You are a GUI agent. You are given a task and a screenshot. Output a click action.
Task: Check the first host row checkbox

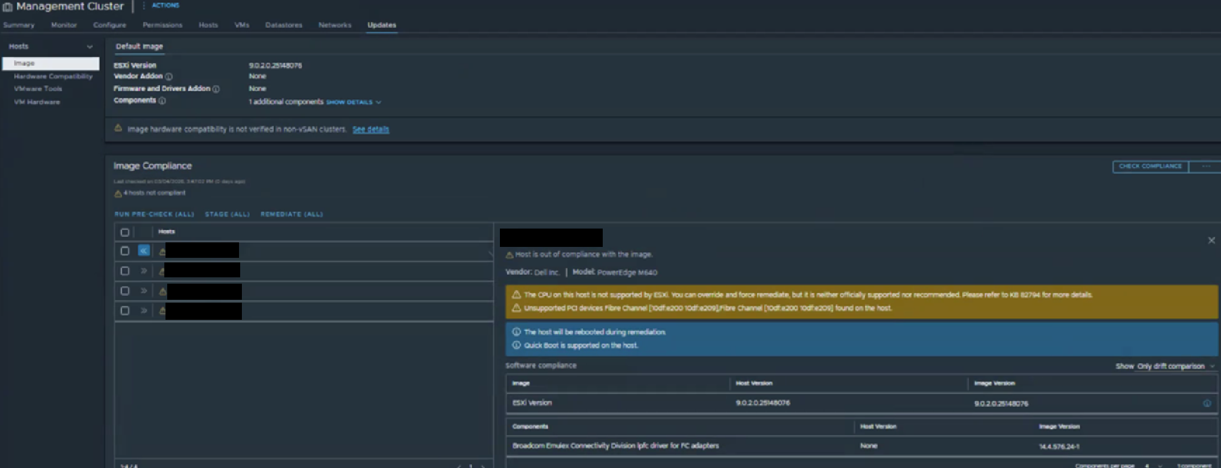point(125,251)
